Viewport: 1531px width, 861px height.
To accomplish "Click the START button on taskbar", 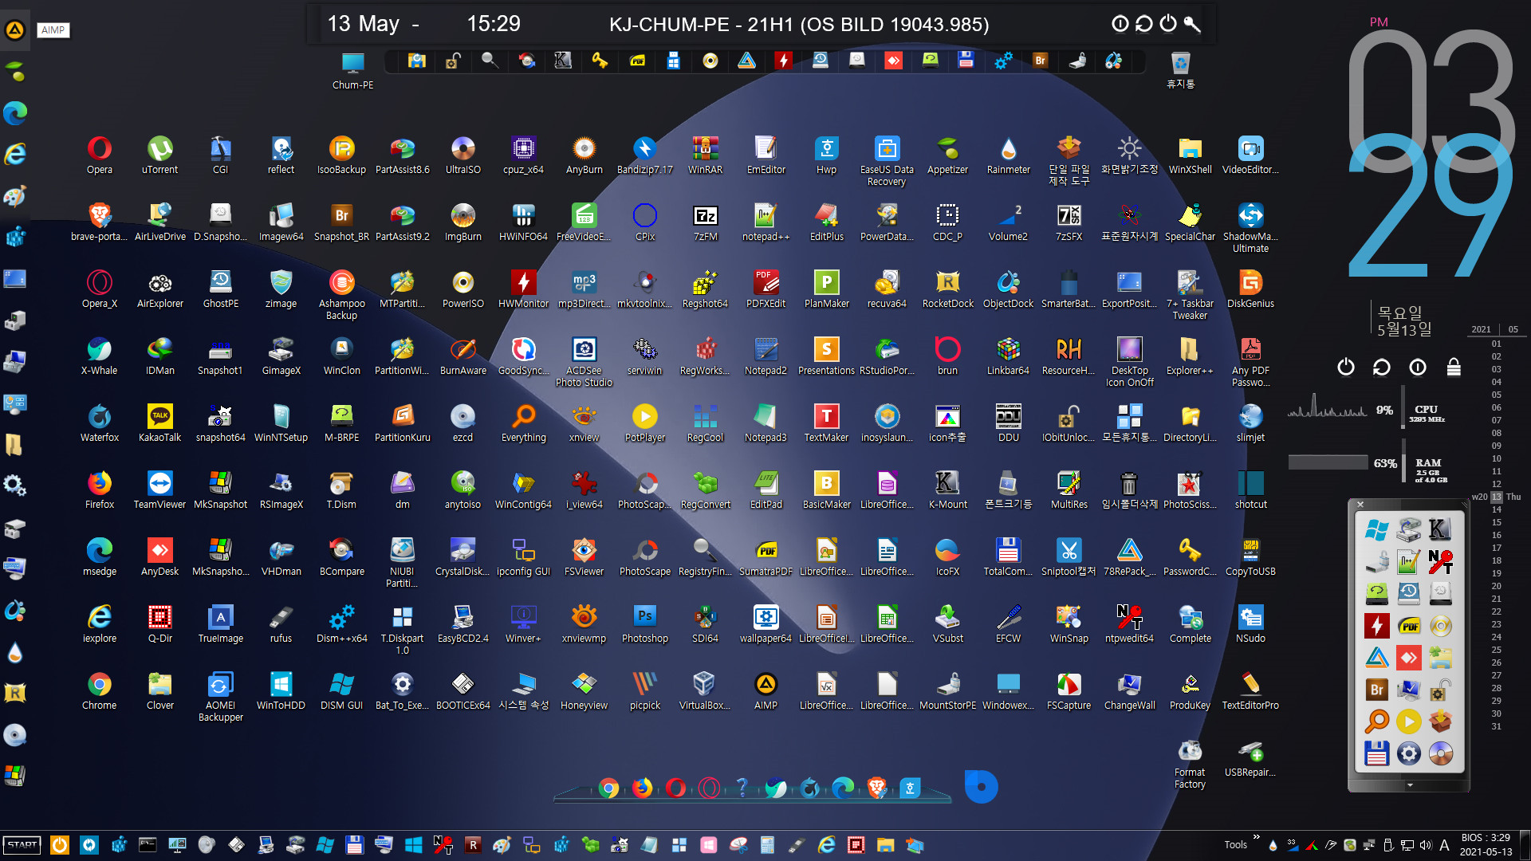I will click(x=22, y=845).
